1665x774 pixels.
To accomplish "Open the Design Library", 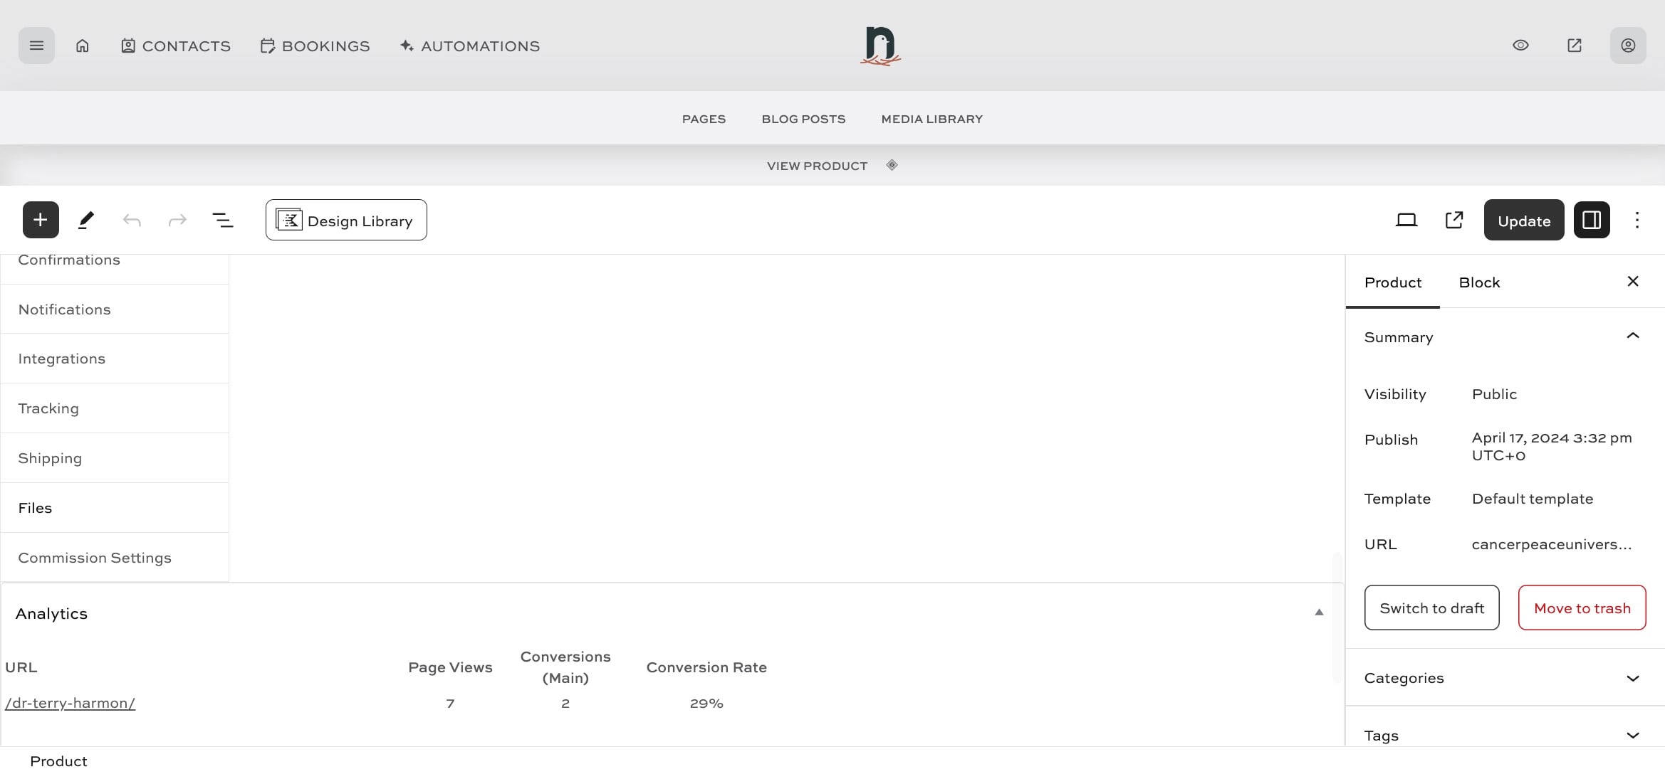I will pyautogui.click(x=346, y=221).
